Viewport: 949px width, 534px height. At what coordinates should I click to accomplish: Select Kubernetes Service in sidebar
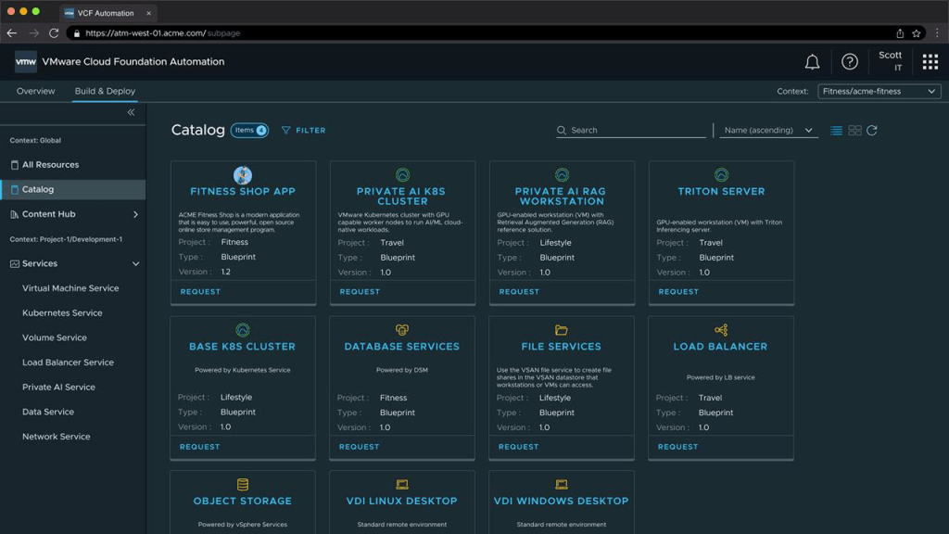tap(62, 313)
